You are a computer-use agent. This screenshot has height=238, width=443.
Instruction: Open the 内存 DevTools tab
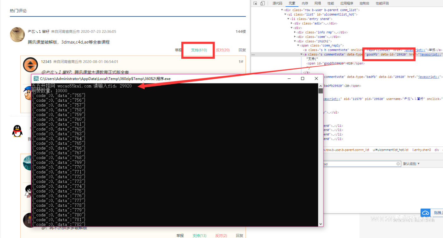click(x=305, y=3)
